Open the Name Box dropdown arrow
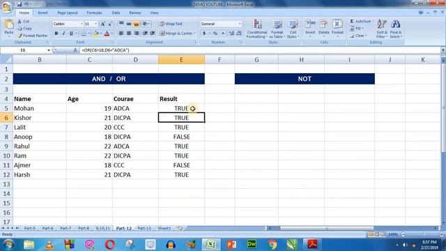446x251 pixels. click(x=49, y=50)
